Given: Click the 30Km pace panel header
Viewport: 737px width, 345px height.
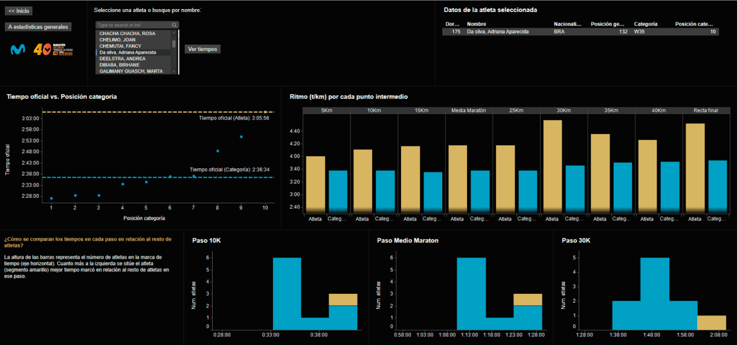Looking at the screenshot, I should [x=564, y=110].
